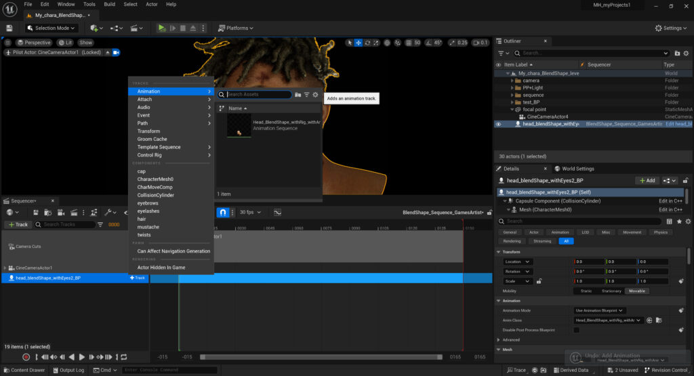Click the green Play level button
Image resolution: width=694 pixels, height=376 pixels.
[x=161, y=28]
